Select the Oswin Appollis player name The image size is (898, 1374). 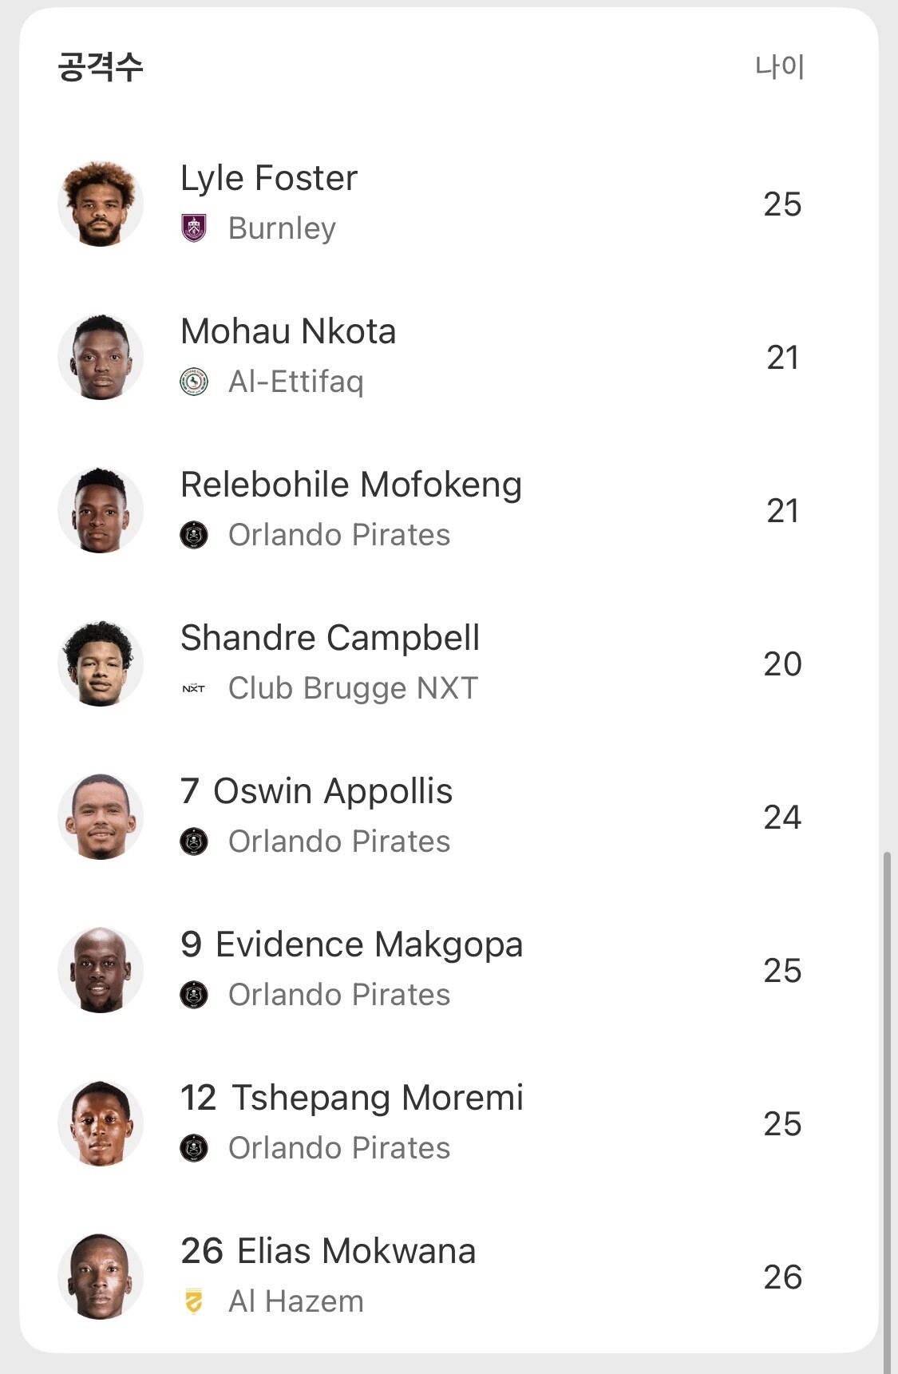[333, 791]
